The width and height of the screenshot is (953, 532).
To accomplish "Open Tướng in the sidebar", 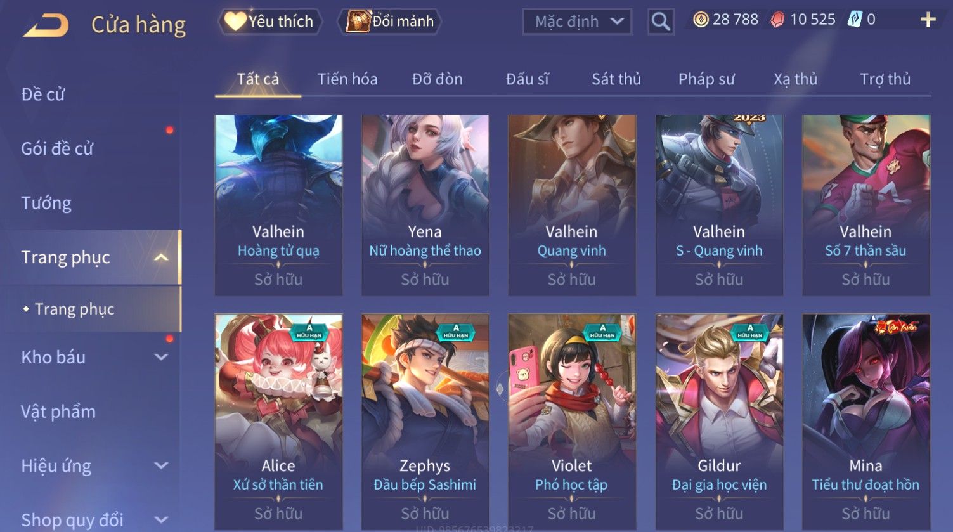I will (x=46, y=203).
